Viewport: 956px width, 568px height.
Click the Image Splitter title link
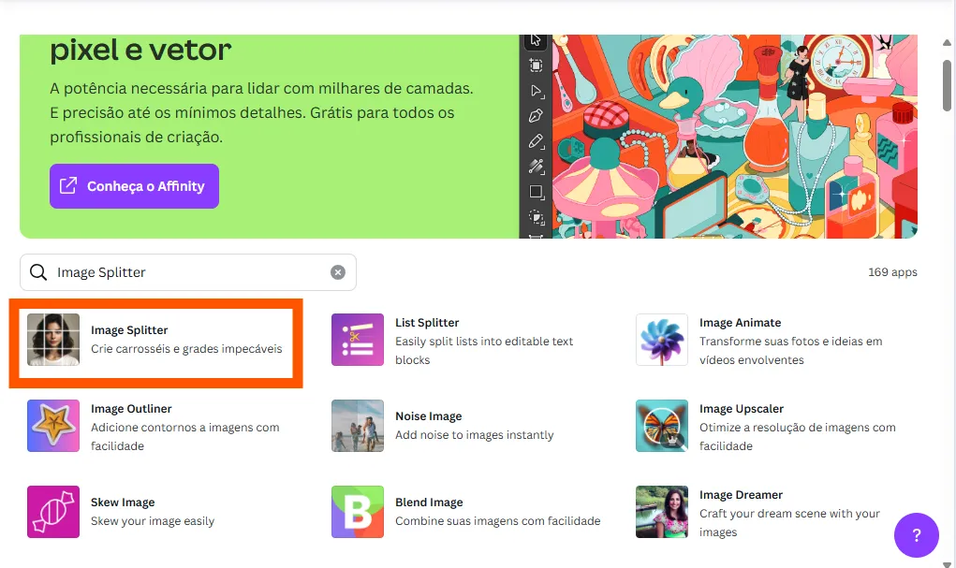tap(129, 330)
